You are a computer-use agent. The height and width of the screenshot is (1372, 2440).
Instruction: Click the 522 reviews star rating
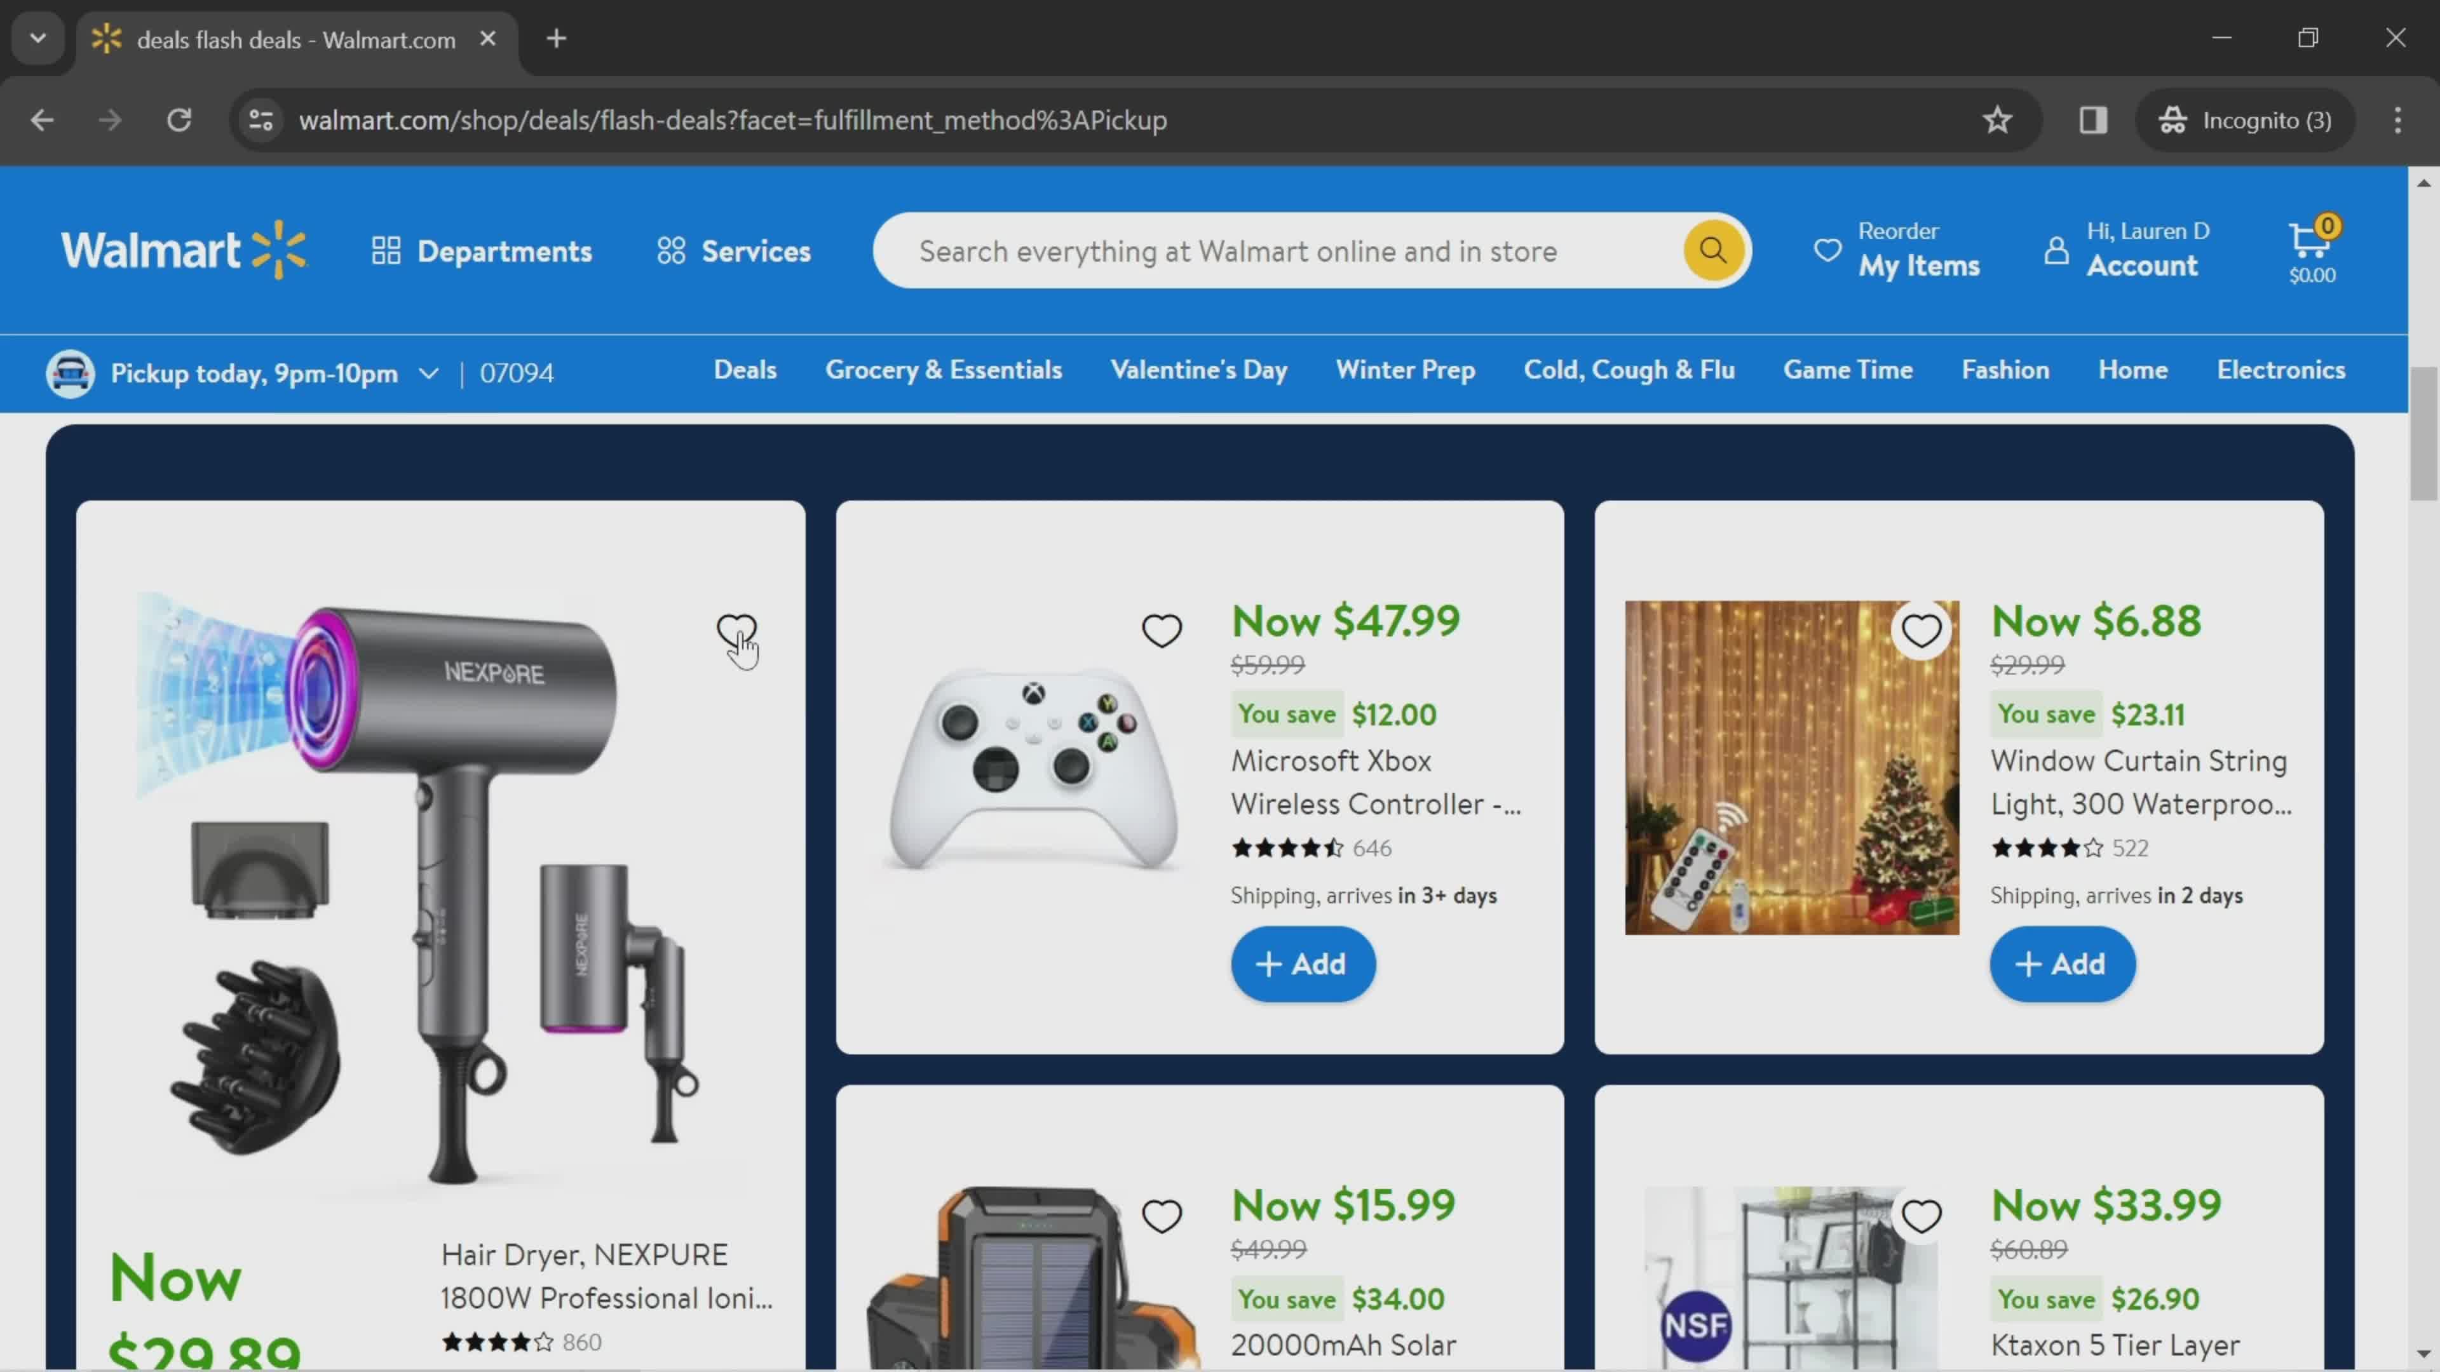[x=2070, y=849]
